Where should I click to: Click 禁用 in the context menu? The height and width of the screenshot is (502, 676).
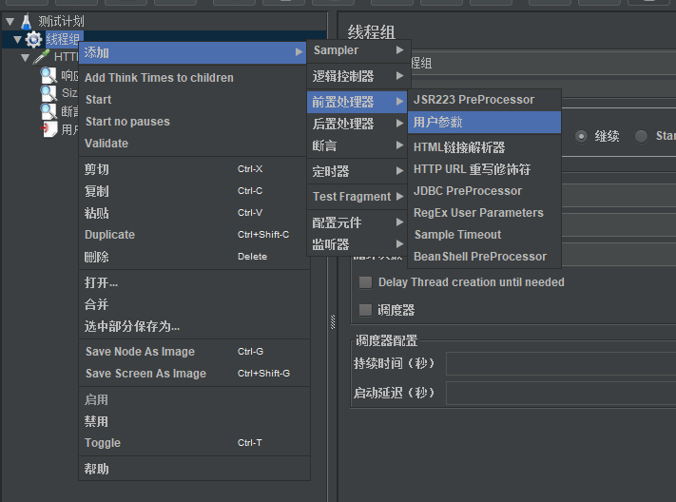194,421
